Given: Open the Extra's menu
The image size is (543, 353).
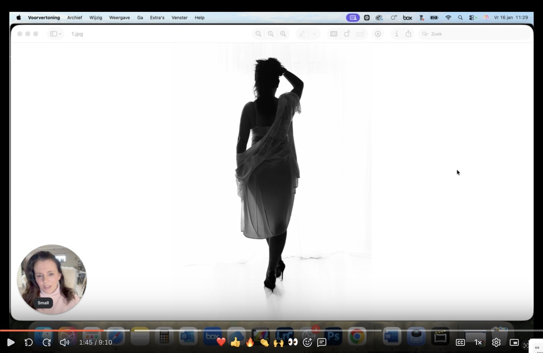Looking at the screenshot, I should click(157, 18).
